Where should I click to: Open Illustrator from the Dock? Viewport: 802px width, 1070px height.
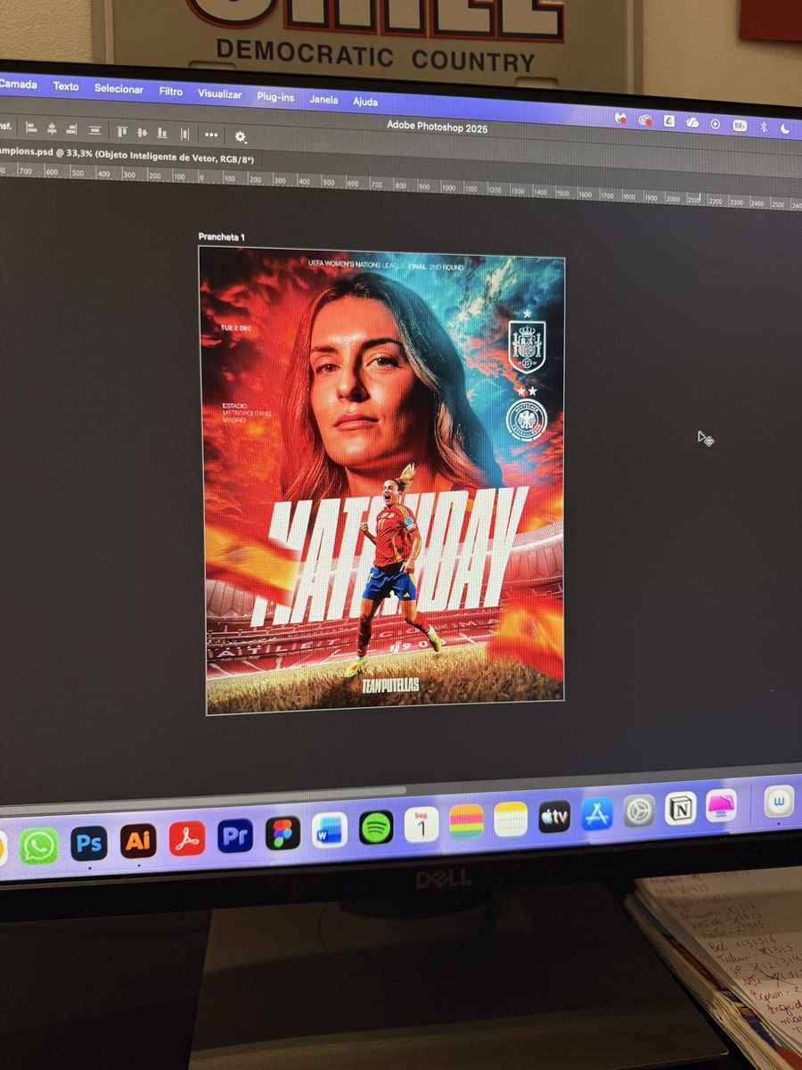(138, 840)
